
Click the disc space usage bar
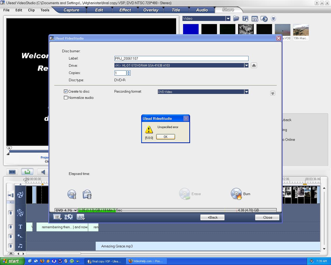tap(177, 210)
